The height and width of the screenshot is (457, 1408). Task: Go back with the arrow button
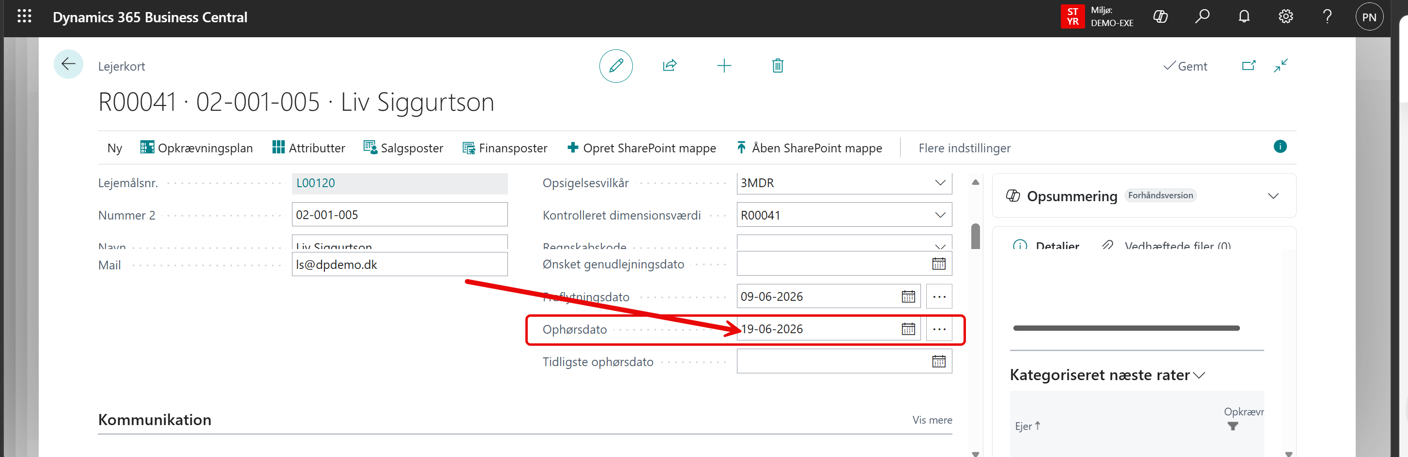(x=68, y=64)
